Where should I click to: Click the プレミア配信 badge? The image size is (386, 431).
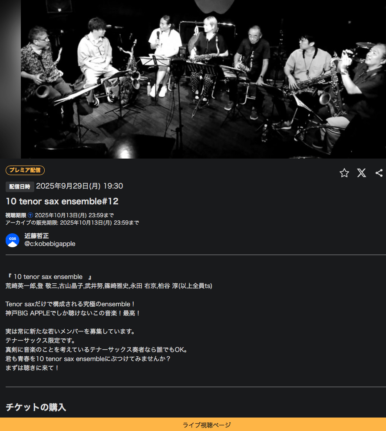click(x=25, y=170)
